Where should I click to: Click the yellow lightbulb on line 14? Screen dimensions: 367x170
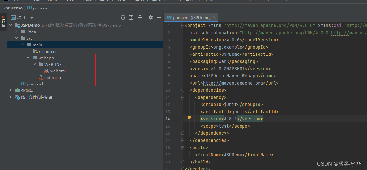189,118
